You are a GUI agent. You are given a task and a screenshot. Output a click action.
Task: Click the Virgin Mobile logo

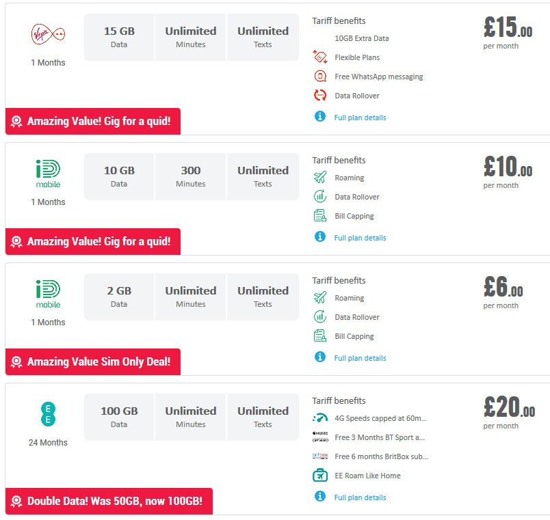pyautogui.click(x=47, y=34)
